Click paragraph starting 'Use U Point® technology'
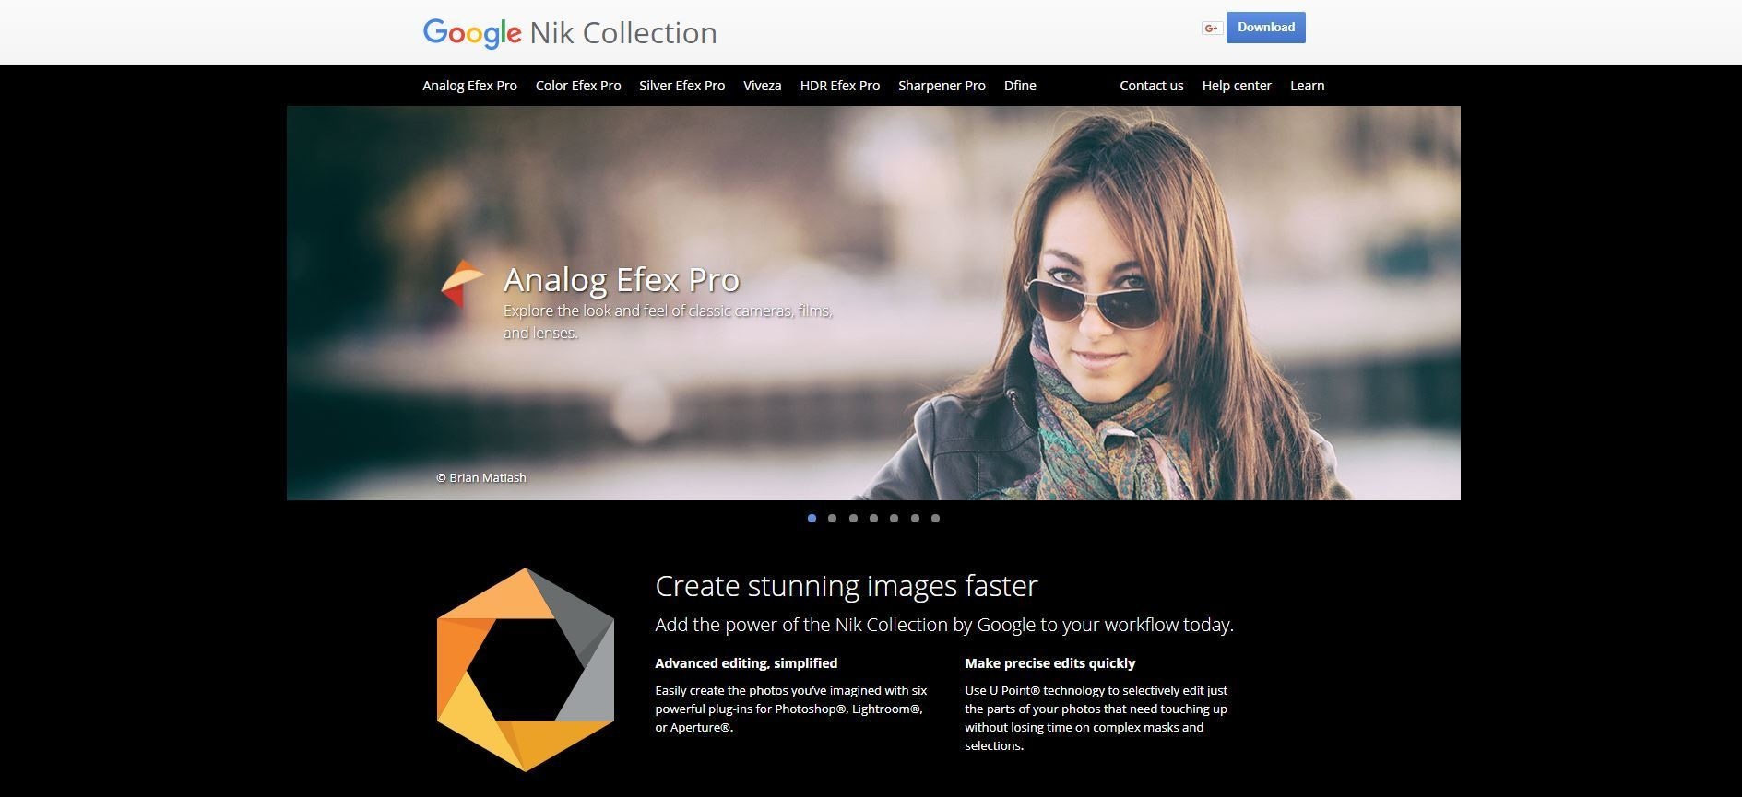This screenshot has width=1742, height=797. click(1096, 718)
